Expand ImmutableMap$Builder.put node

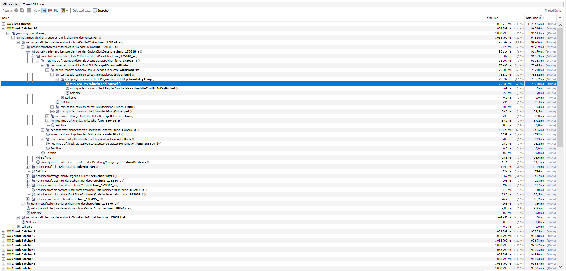52,111
